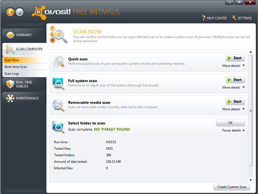
Task: Click the vertical scrollbar thumb
Action: pyautogui.click(x=251, y=111)
